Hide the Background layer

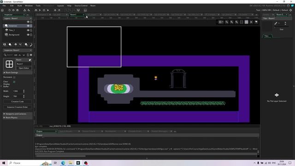28,35
